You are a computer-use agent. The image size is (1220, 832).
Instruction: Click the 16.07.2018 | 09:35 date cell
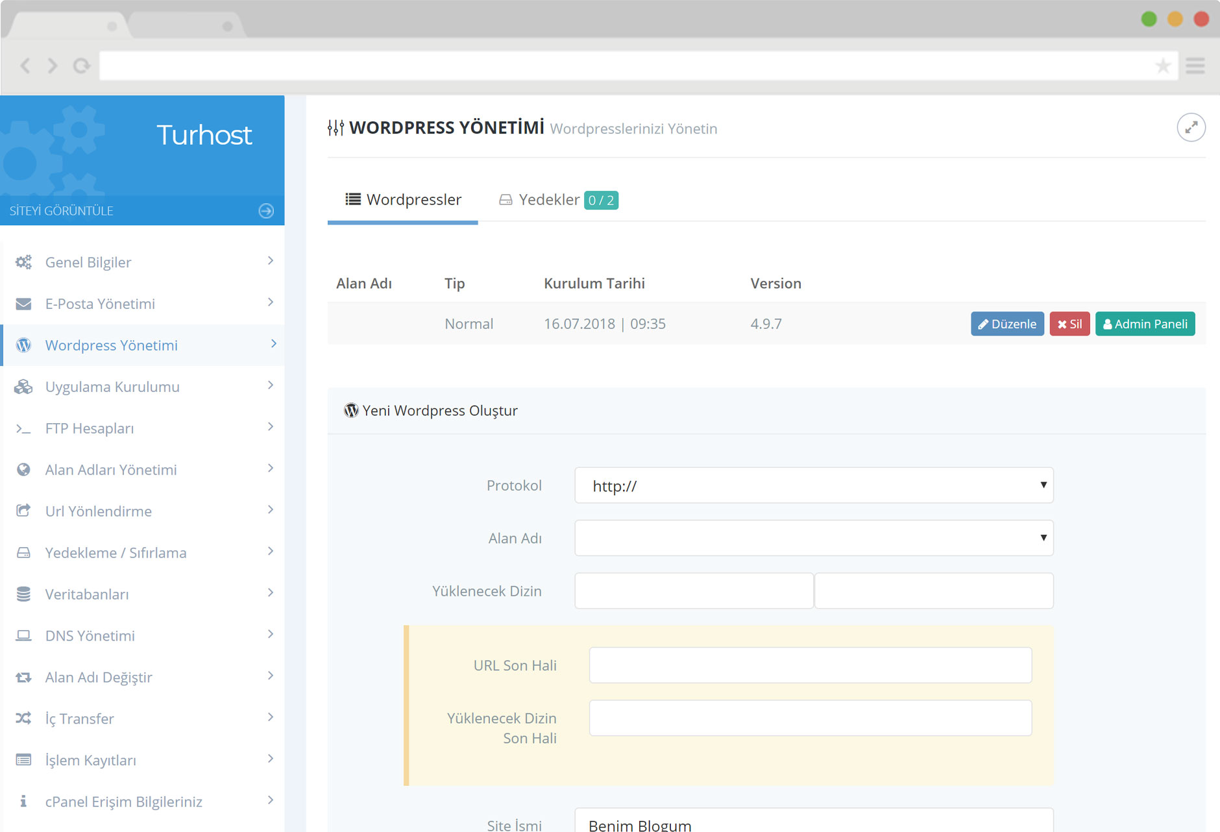click(605, 324)
